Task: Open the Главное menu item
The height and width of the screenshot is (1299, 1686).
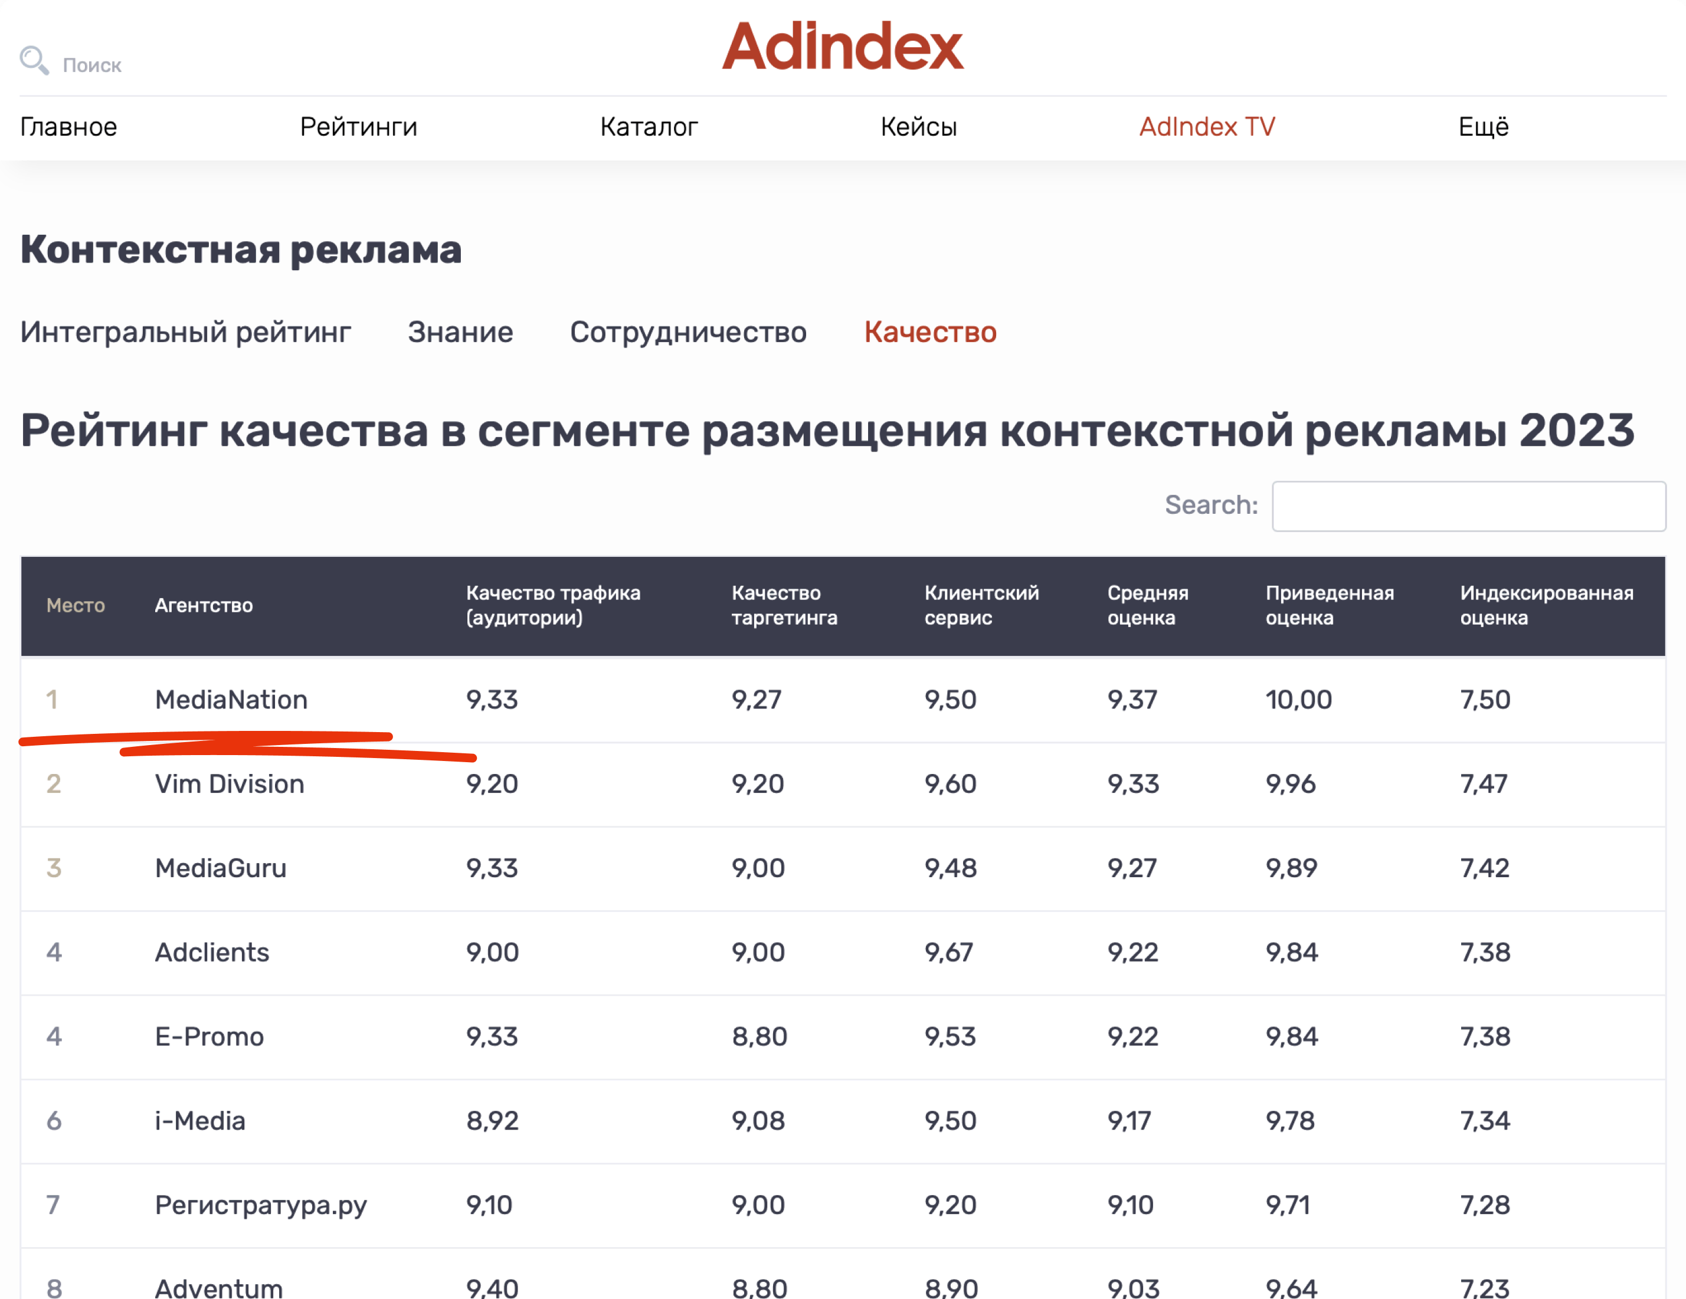Action: coord(68,127)
